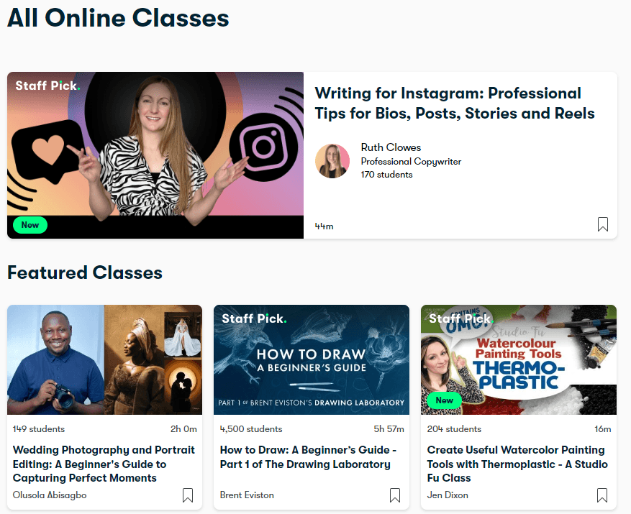
Task: Visit Ruth Clowes teacher name link
Action: pyautogui.click(x=391, y=147)
